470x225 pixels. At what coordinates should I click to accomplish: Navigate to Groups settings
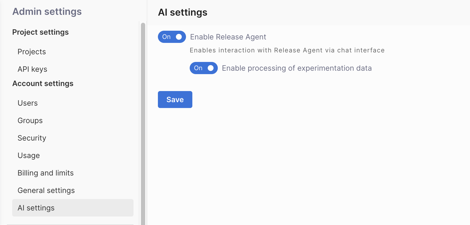coord(30,120)
